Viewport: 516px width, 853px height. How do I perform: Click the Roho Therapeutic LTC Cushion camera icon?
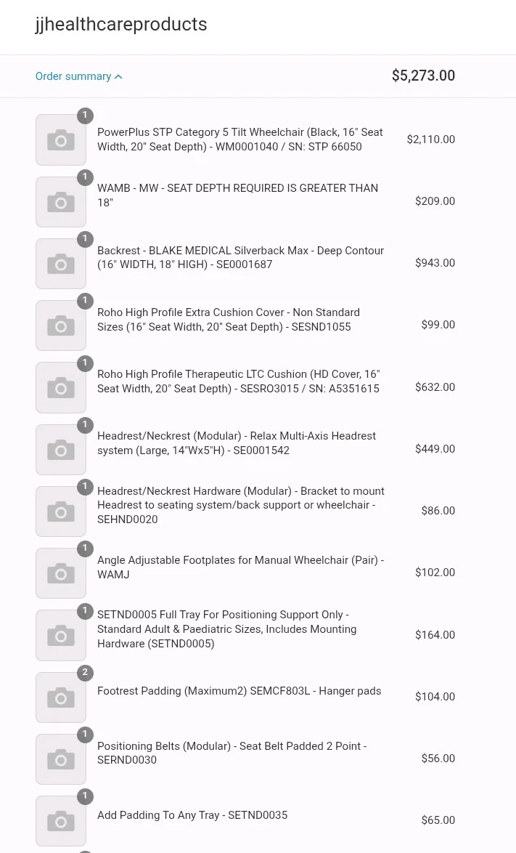point(61,387)
